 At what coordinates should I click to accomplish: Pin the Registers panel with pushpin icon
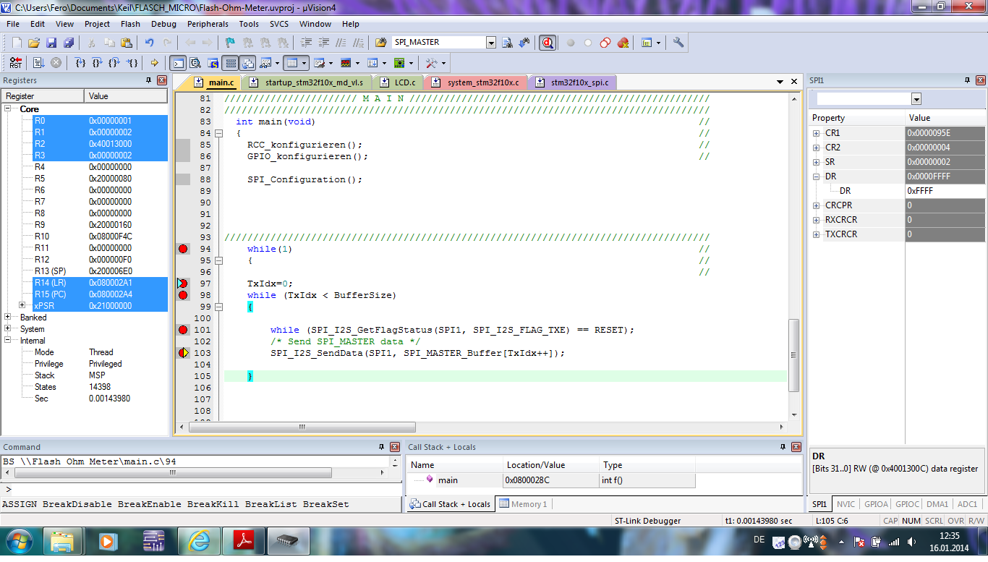148,80
